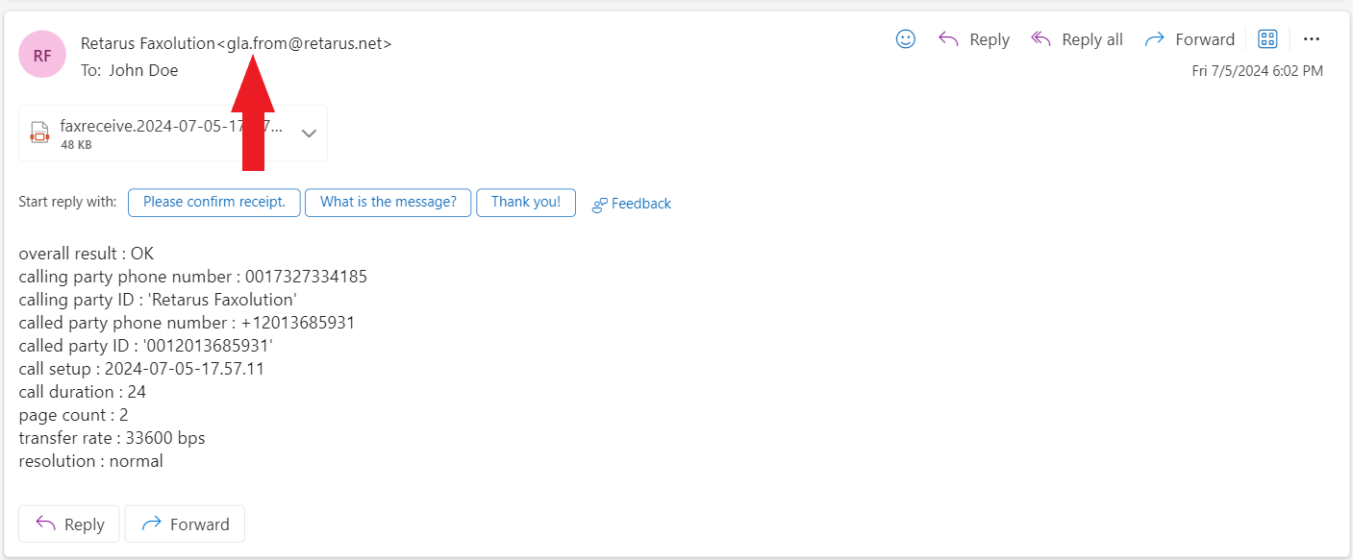Click the calling party number 0017327334185

click(306, 277)
